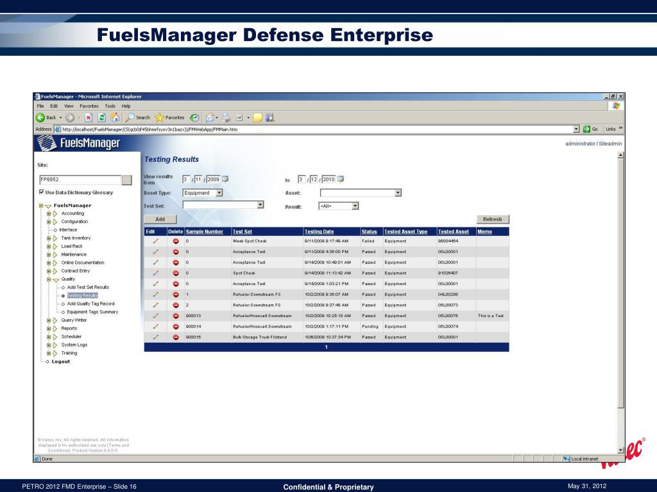Image resolution: width=657 pixels, height=492 pixels.
Task: Open the calendar picker for the to date
Action: click(x=341, y=179)
